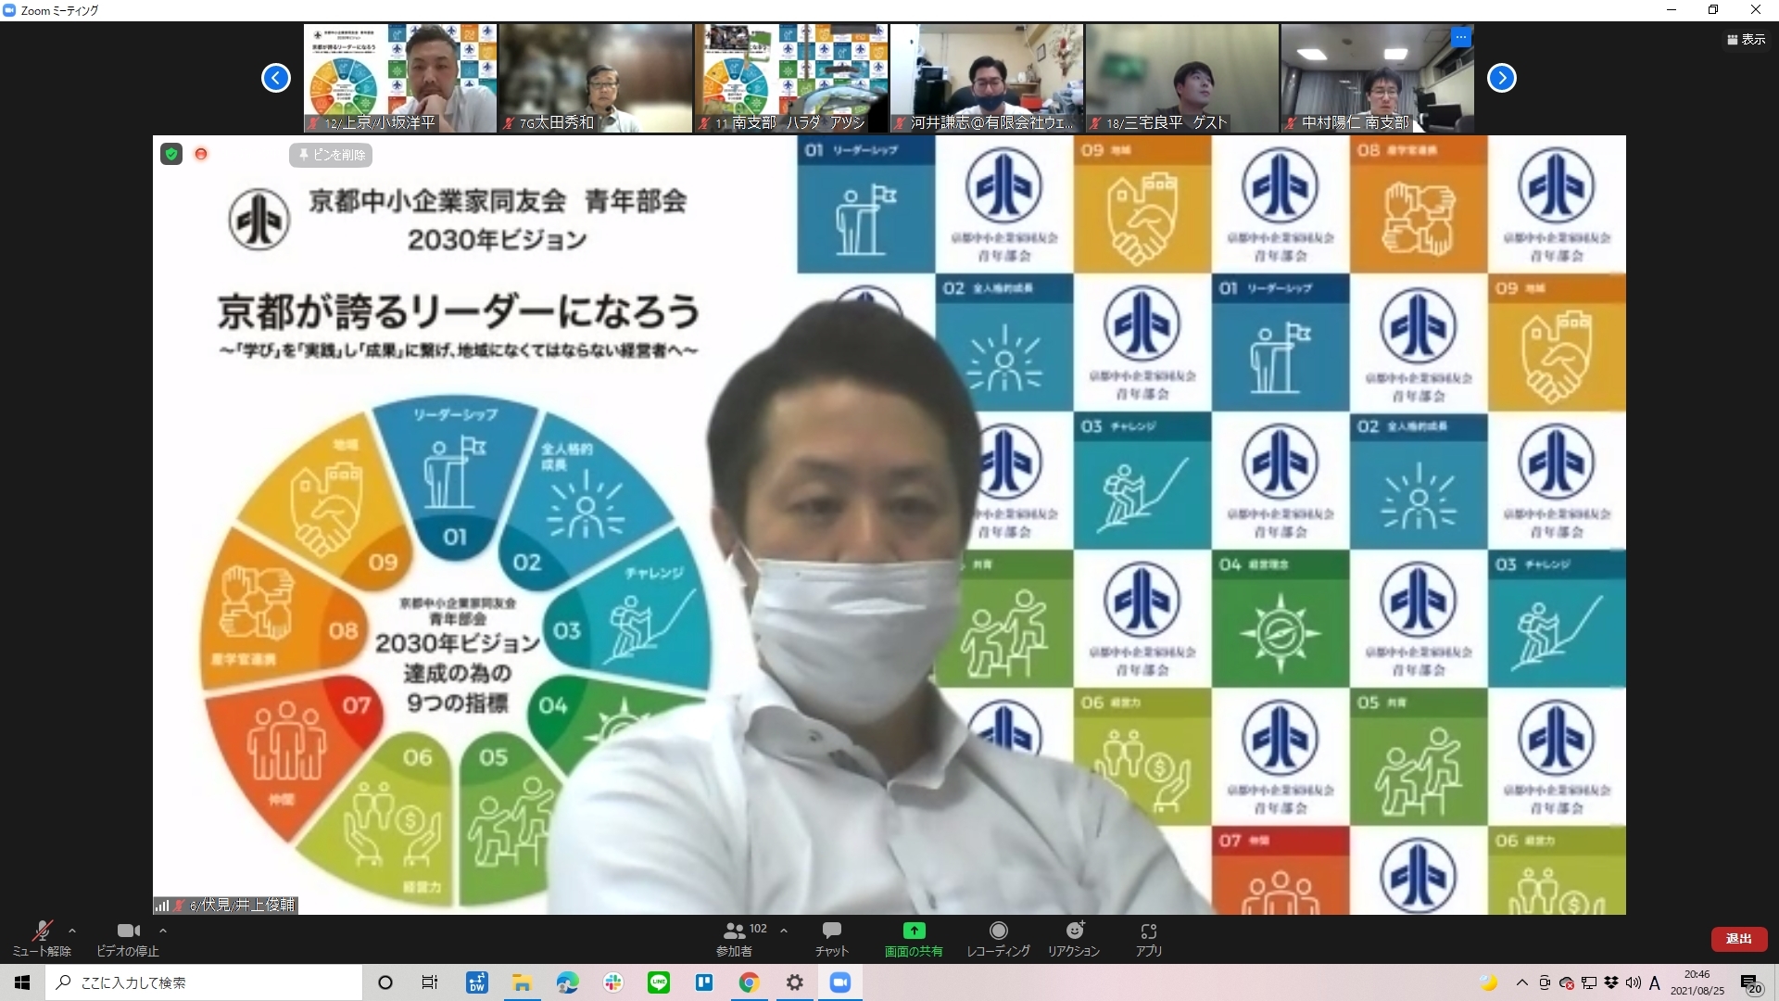
Task: Open the clock showing 20:46
Action: (x=1697, y=982)
